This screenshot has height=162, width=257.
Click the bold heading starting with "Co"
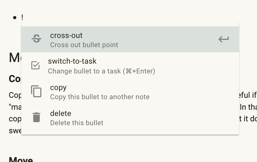(15, 79)
